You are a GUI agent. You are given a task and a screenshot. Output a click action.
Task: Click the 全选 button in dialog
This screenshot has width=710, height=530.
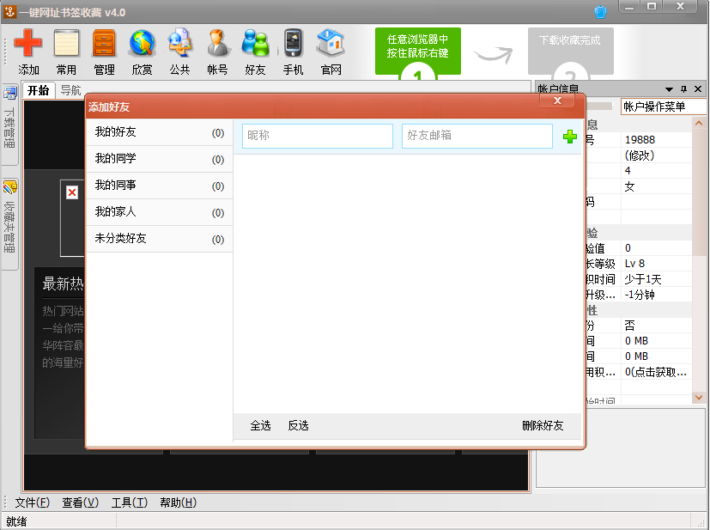[x=260, y=426]
